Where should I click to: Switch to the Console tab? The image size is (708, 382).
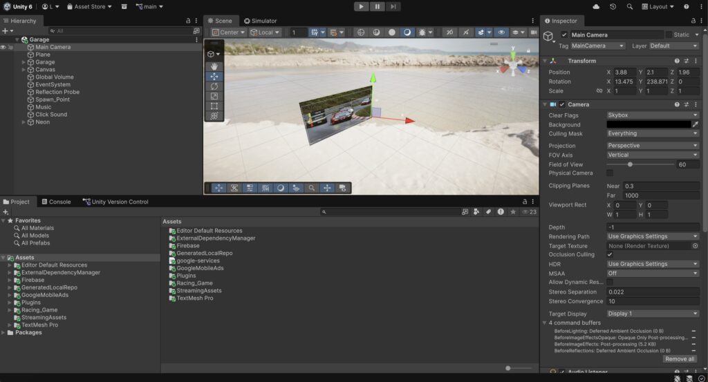[55, 202]
